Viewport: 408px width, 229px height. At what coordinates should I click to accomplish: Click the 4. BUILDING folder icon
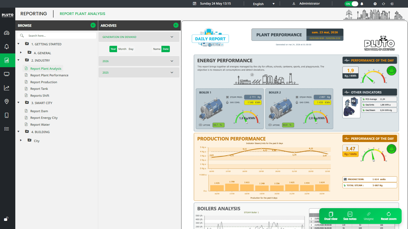click(27, 132)
